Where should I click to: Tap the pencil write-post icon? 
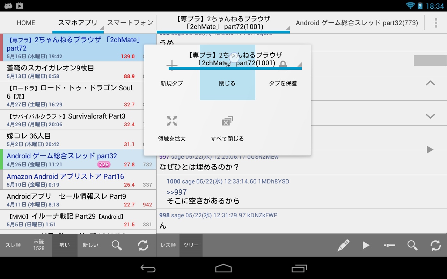[343, 245]
